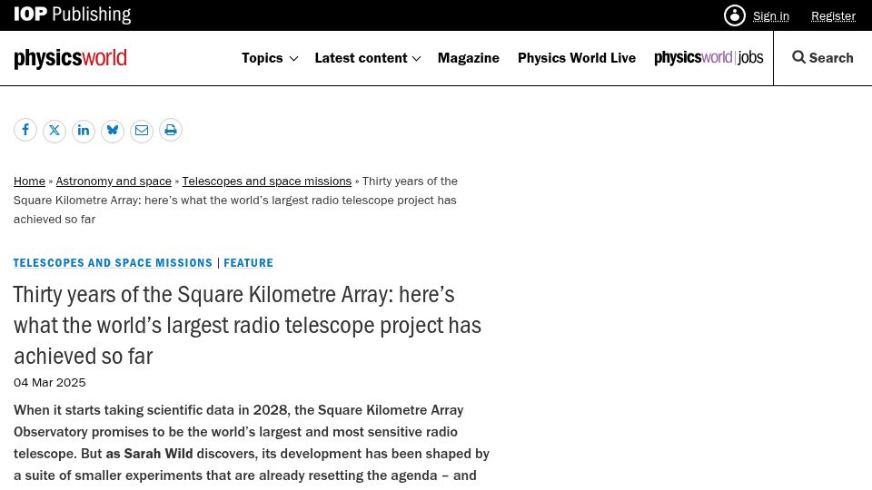The height and width of the screenshot is (490, 872).
Task: Click the magnifying glass search icon
Action: (798, 57)
